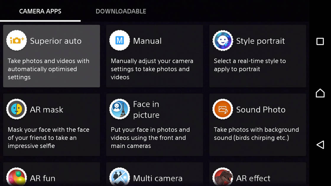Click 'Manually adjust your camera settings' description
This screenshot has width=331, height=186.
(x=152, y=69)
